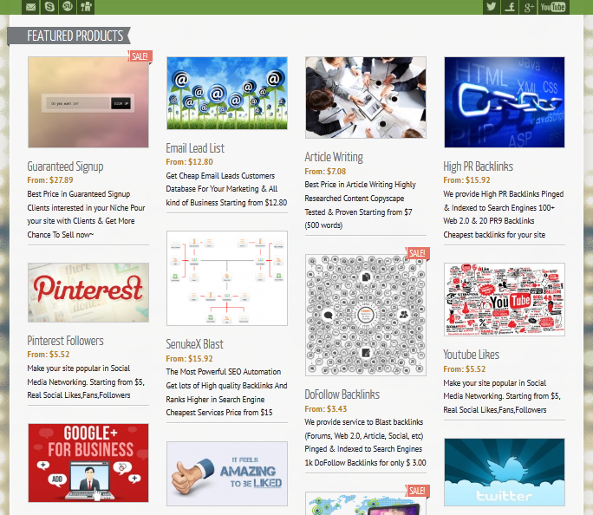This screenshot has width=593, height=515.
Task: Click the SALE badge on Guaranteed Signup
Action: [x=140, y=56]
